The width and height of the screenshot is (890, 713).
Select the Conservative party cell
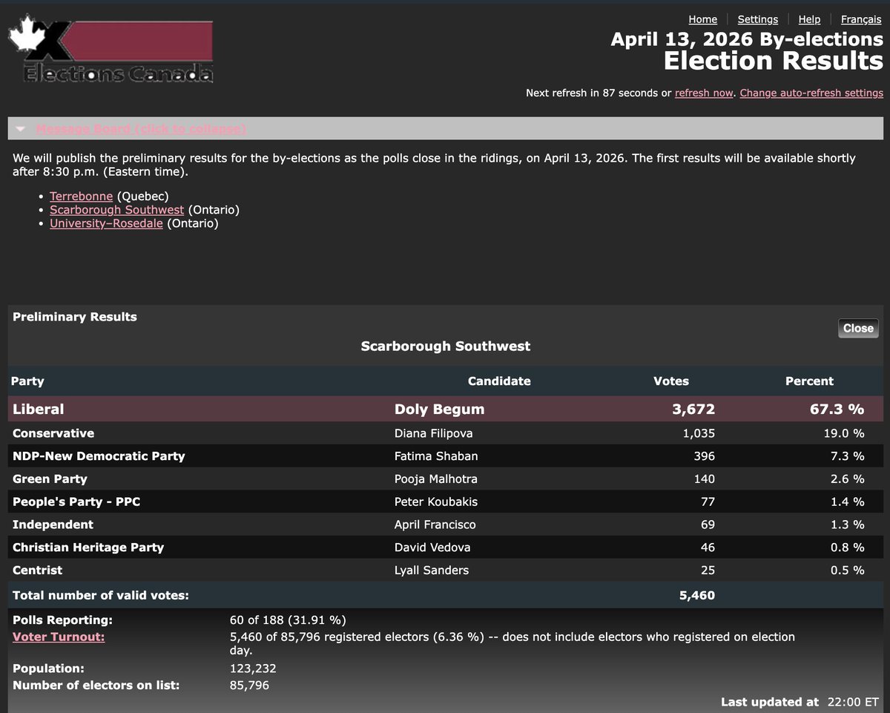point(53,433)
